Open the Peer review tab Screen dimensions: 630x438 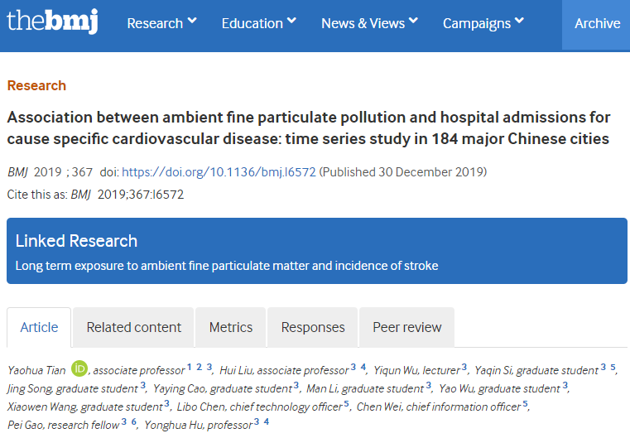tap(407, 327)
